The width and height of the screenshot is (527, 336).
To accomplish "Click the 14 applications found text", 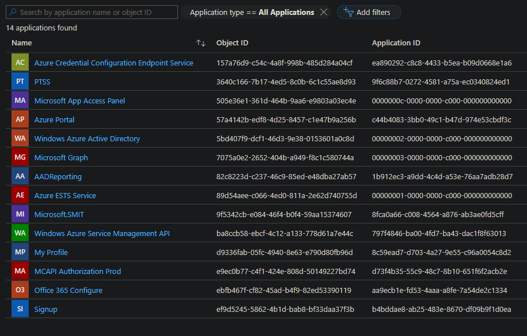I will tap(41, 28).
